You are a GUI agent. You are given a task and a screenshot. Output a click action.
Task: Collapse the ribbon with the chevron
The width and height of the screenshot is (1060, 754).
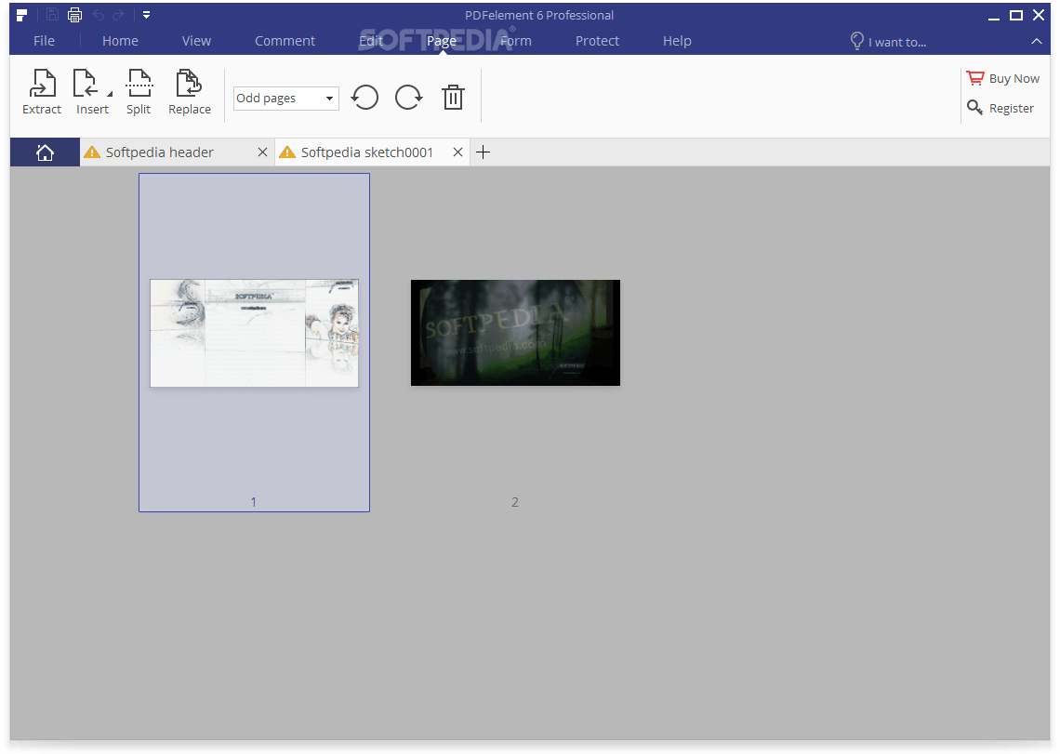point(1037,41)
